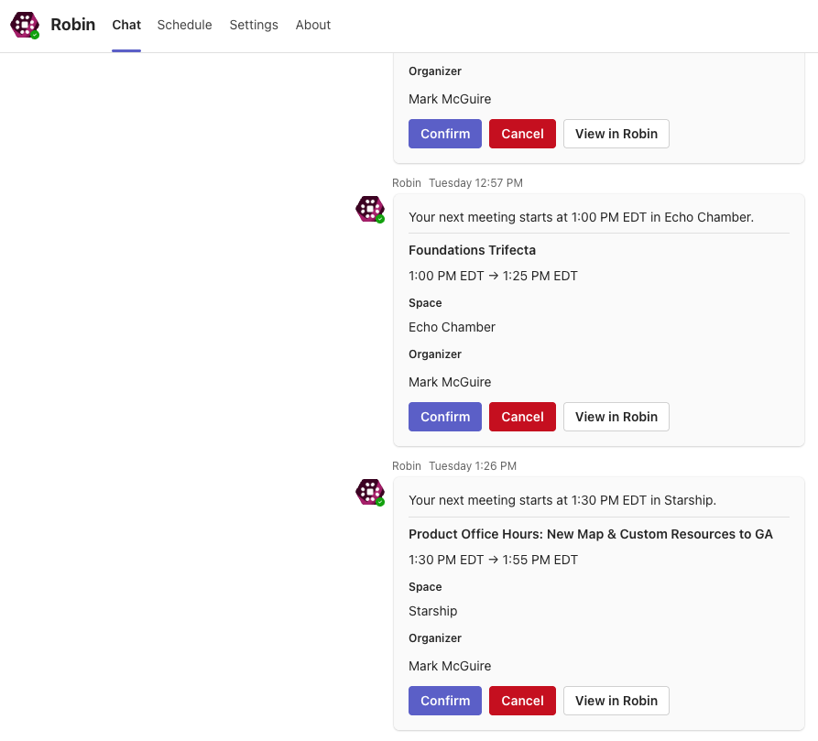Click Robin avatar beside Starship meeting message

pyautogui.click(x=370, y=492)
